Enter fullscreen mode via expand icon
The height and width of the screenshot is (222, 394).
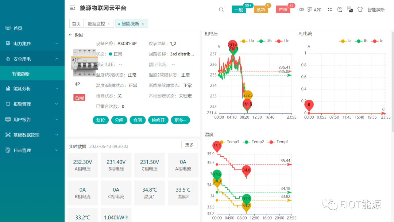point(330,9)
